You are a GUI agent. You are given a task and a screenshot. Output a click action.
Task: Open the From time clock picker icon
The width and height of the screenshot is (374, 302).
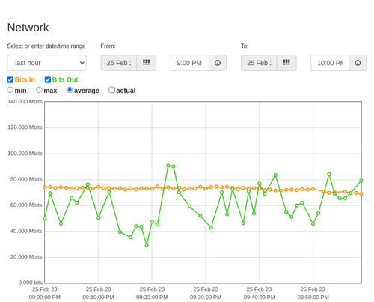(x=218, y=63)
